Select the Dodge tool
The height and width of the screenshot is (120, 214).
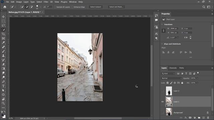pos(3,77)
